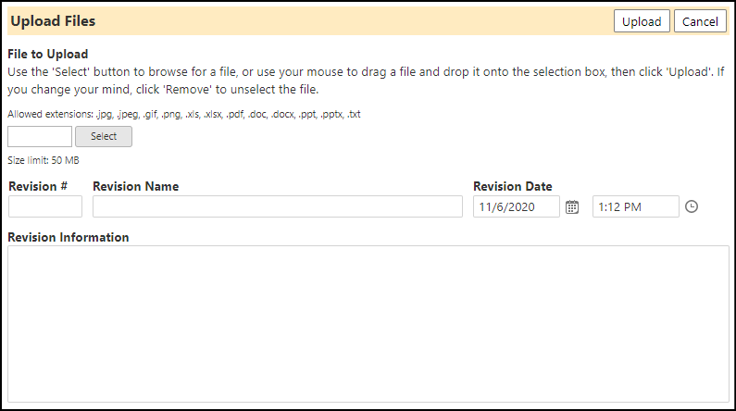Open the time picker clock icon
This screenshot has width=736, height=411.
pos(692,206)
